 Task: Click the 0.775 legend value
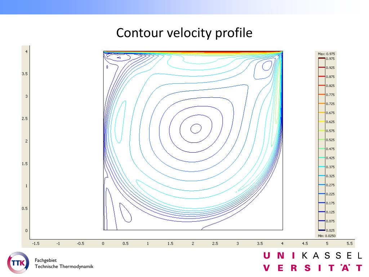[x=330, y=95]
